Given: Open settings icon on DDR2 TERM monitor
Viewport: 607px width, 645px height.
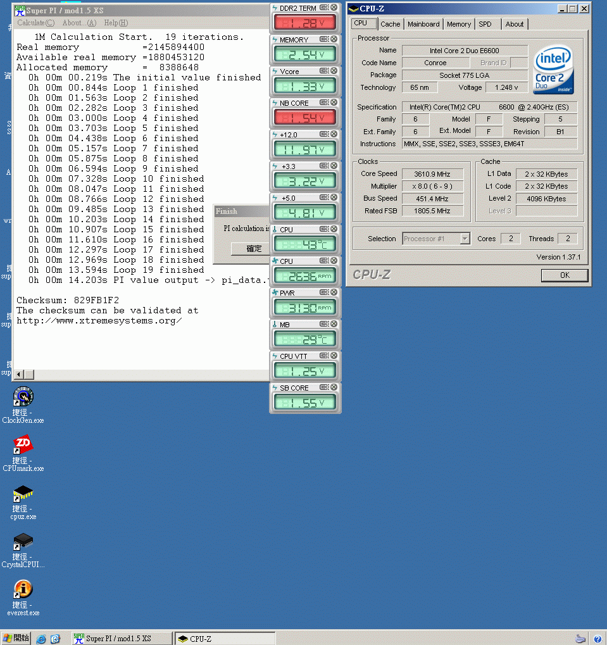Looking at the screenshot, I should point(324,8).
